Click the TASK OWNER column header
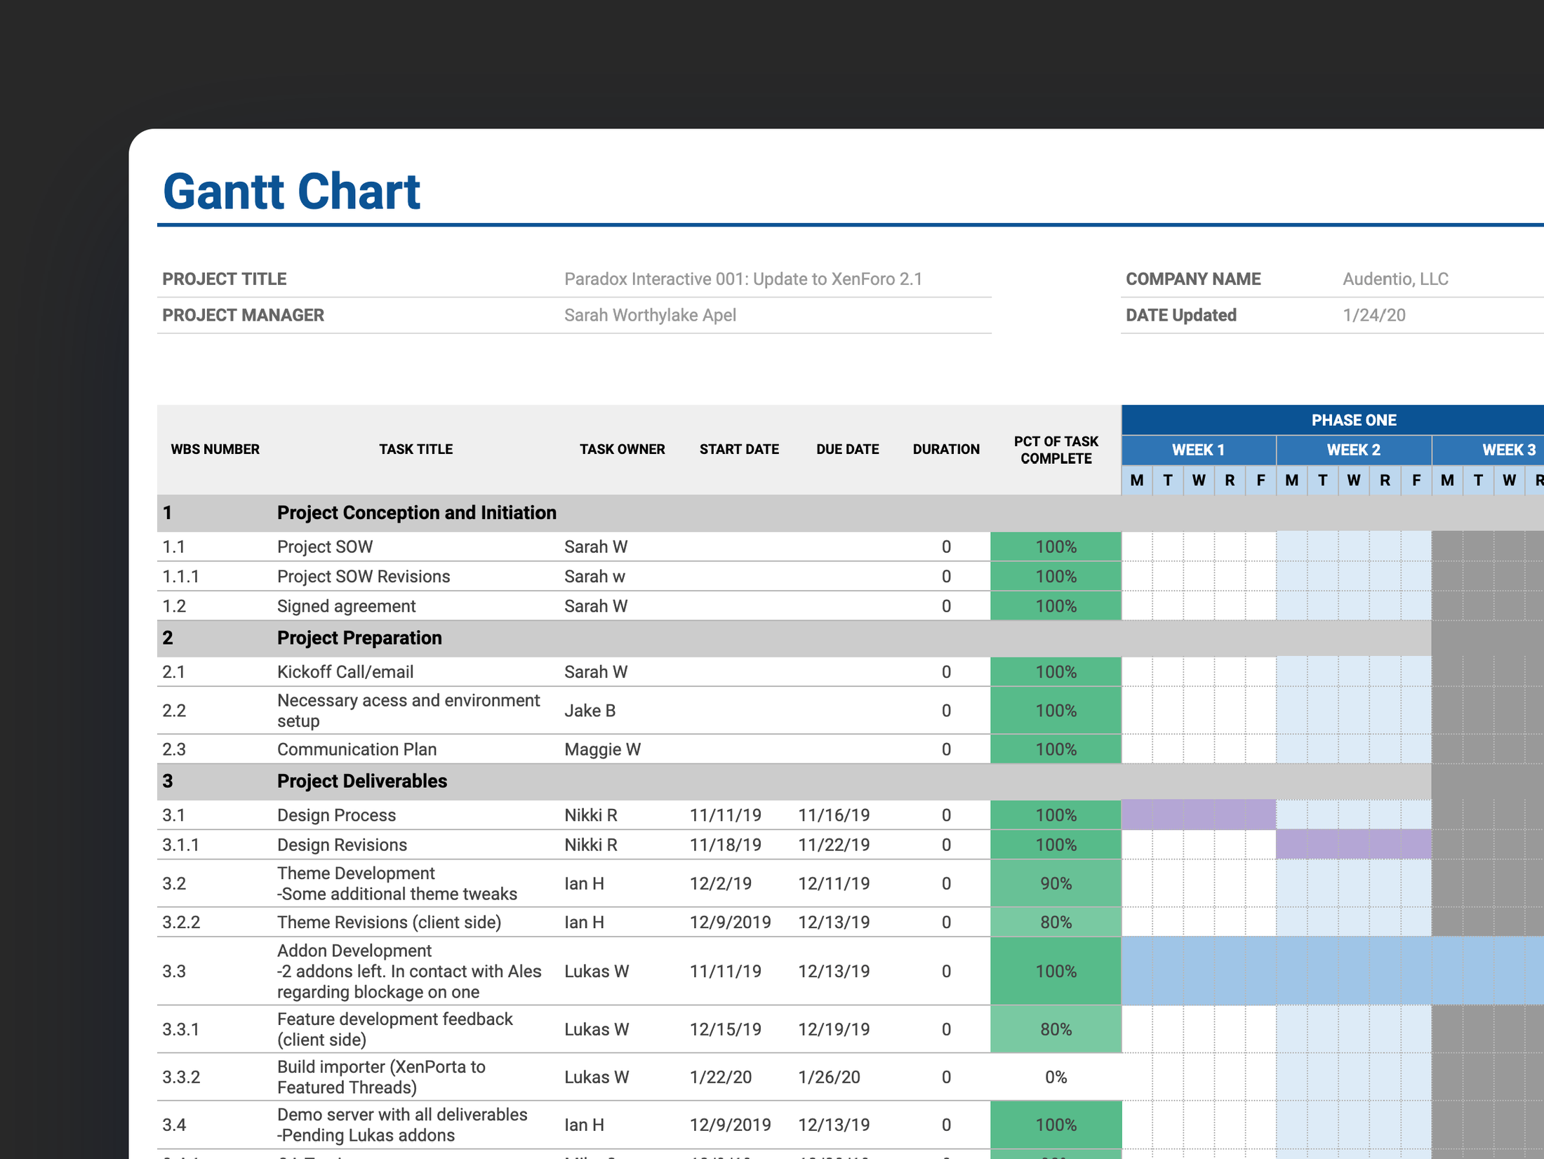The image size is (1544, 1159). click(x=622, y=450)
